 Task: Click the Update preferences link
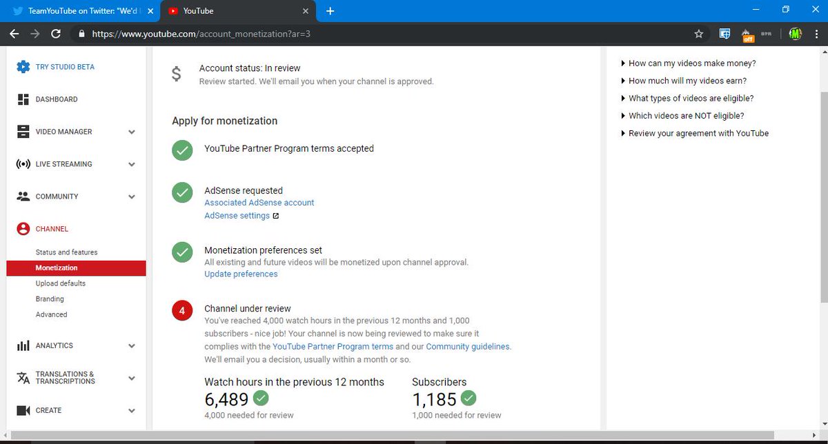[x=241, y=274]
